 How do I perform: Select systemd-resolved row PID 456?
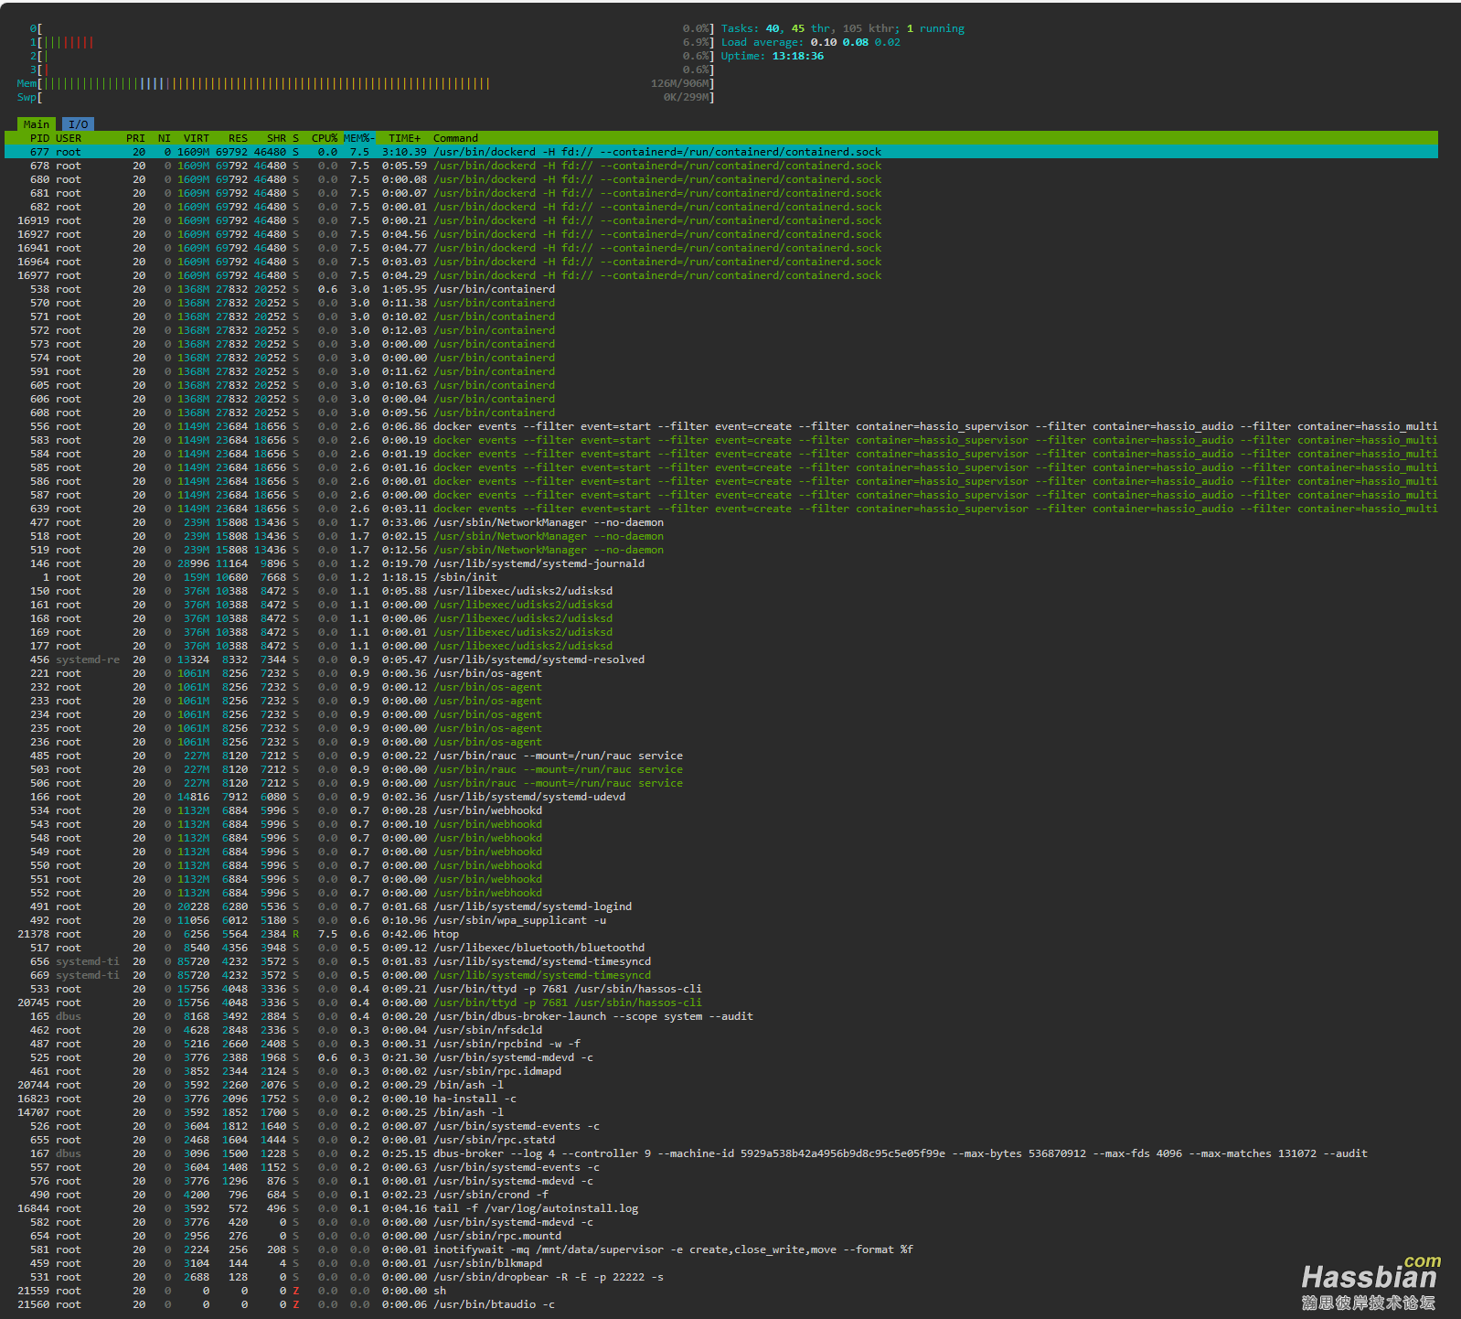point(721,659)
